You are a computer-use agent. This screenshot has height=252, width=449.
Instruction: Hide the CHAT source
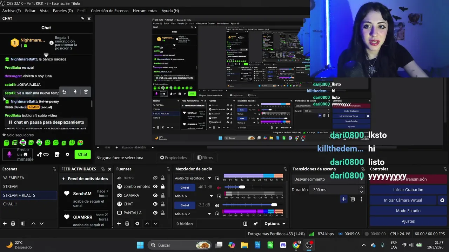[x=155, y=204]
